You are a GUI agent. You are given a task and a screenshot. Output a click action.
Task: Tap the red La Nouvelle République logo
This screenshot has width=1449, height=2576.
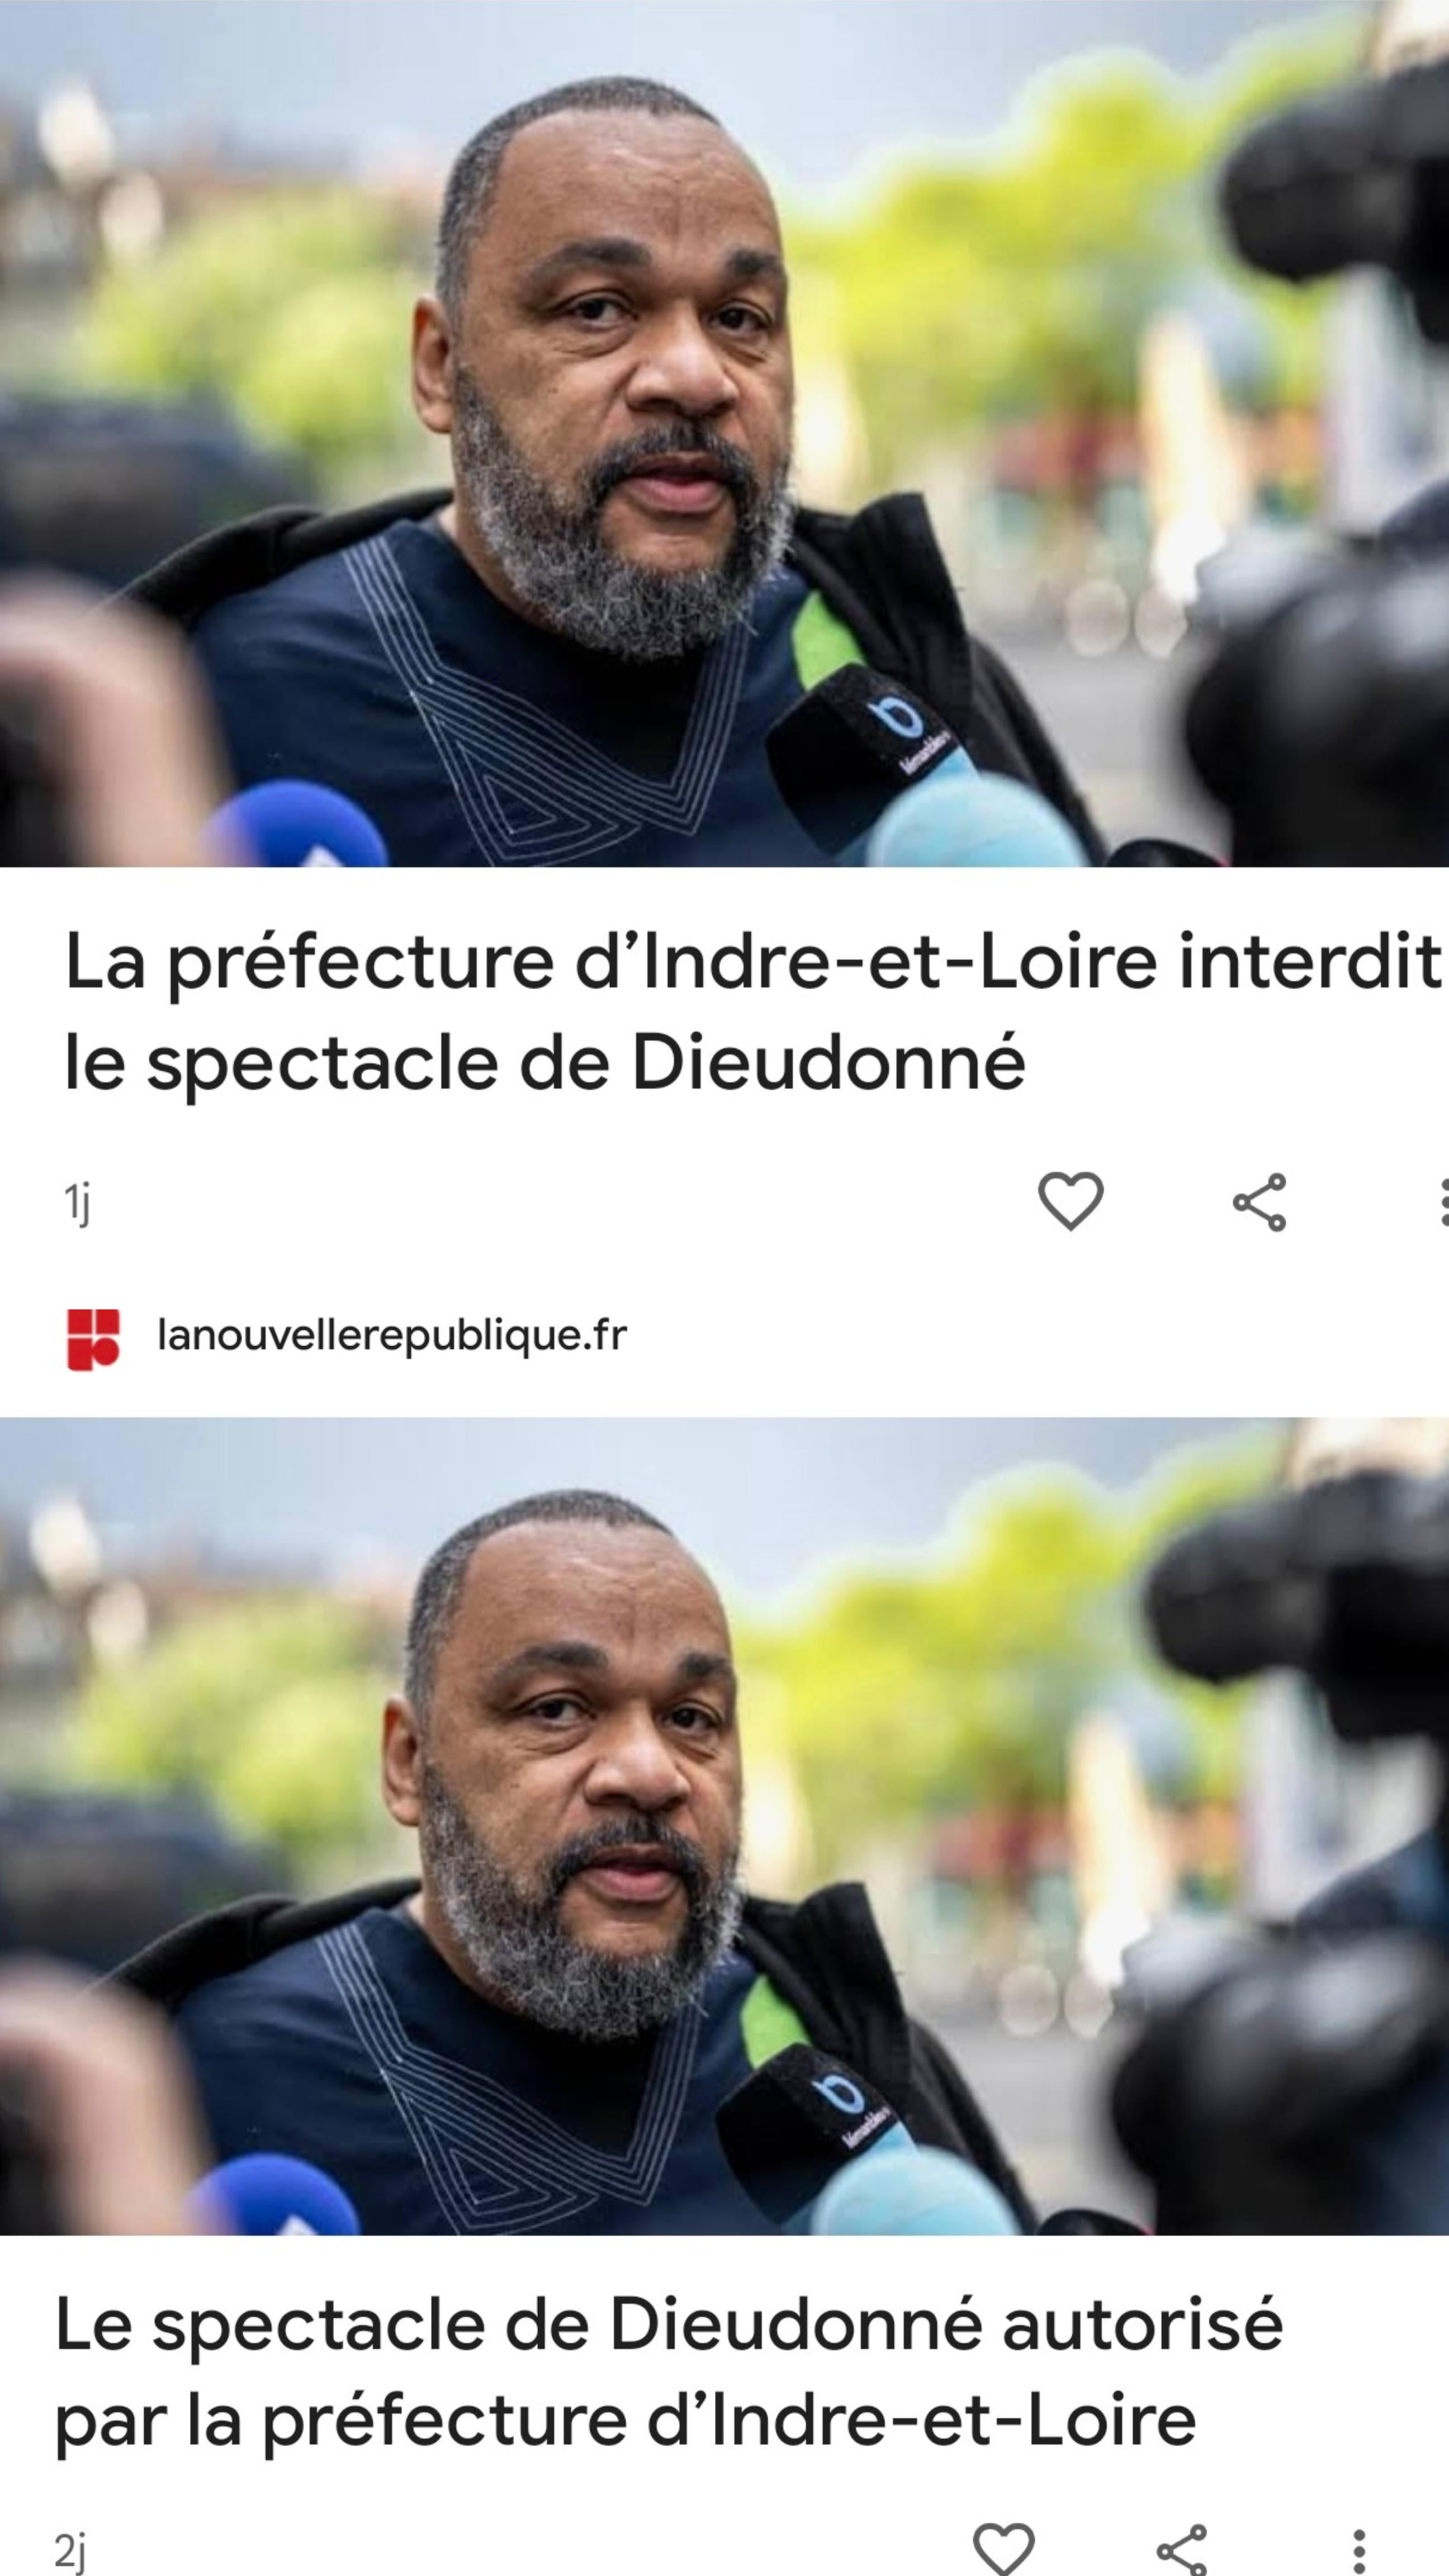(93, 1338)
